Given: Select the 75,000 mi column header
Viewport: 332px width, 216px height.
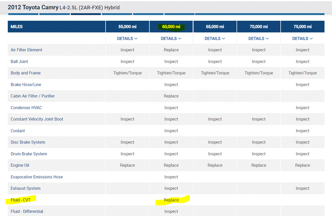Looking at the screenshot, I should [x=303, y=26].
